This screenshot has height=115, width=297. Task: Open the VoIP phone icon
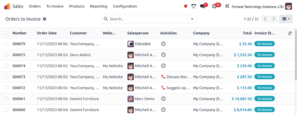(193, 6)
